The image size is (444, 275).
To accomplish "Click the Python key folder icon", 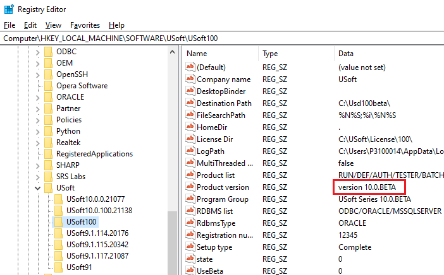I will (x=49, y=131).
